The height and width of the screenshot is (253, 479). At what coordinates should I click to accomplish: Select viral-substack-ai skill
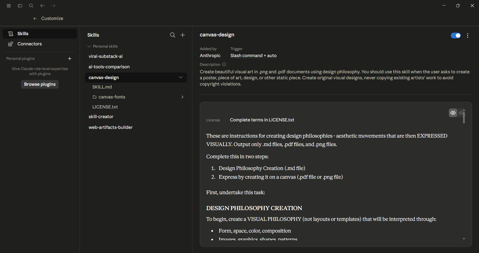pyautogui.click(x=136, y=56)
